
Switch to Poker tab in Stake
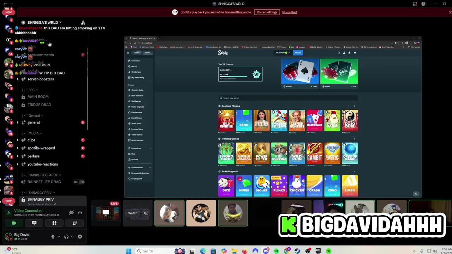click(x=148, y=53)
